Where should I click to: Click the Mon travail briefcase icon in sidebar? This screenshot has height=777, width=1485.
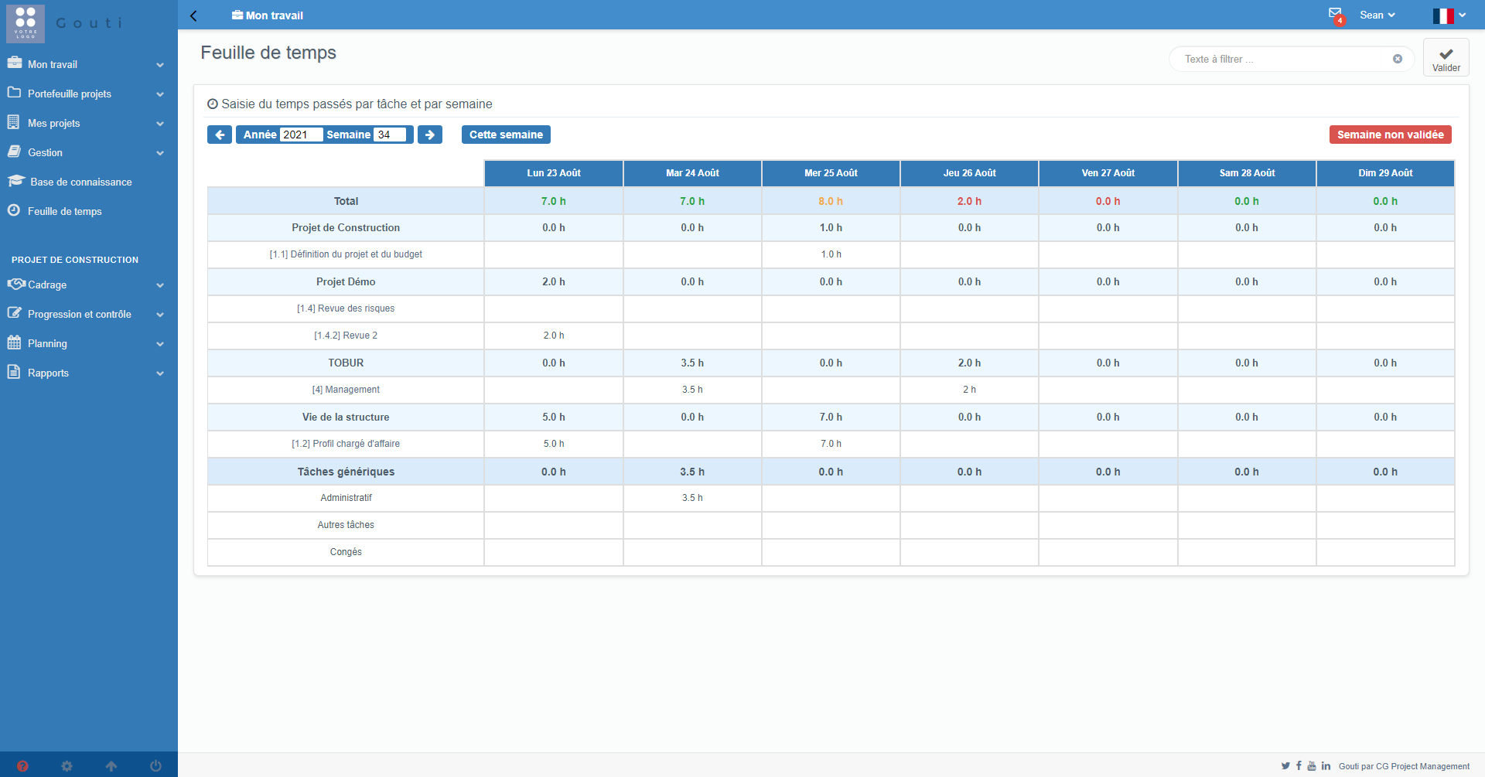coord(14,63)
